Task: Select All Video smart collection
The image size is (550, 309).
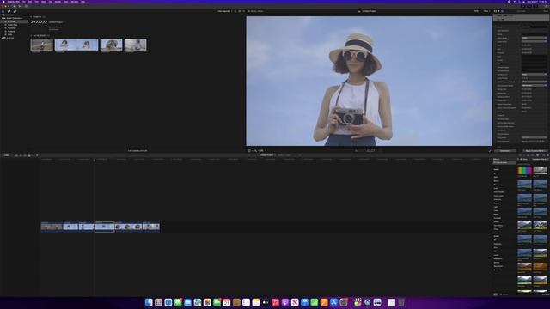Action: point(11,21)
